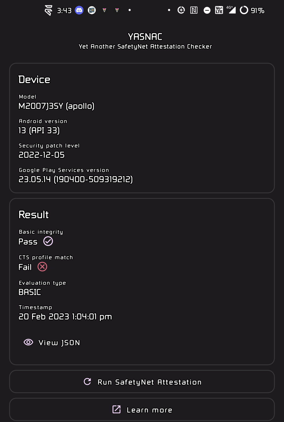Viewport: 284px width, 422px height.
Task: Click the eye icon beside View JSON
Action: point(28,342)
